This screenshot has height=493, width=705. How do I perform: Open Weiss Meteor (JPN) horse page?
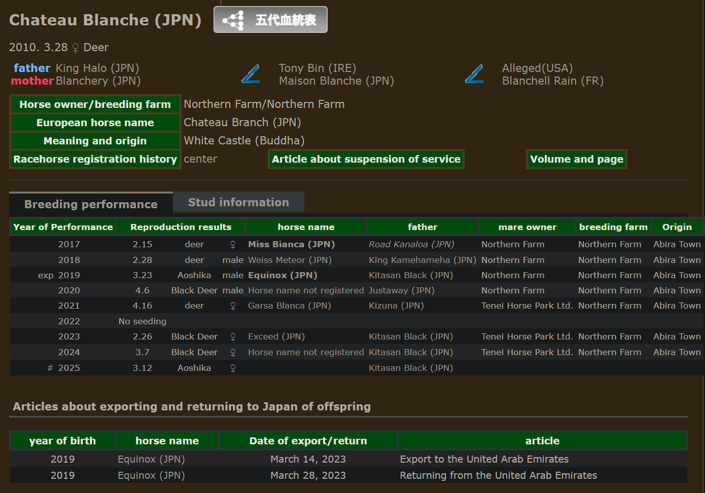click(290, 260)
